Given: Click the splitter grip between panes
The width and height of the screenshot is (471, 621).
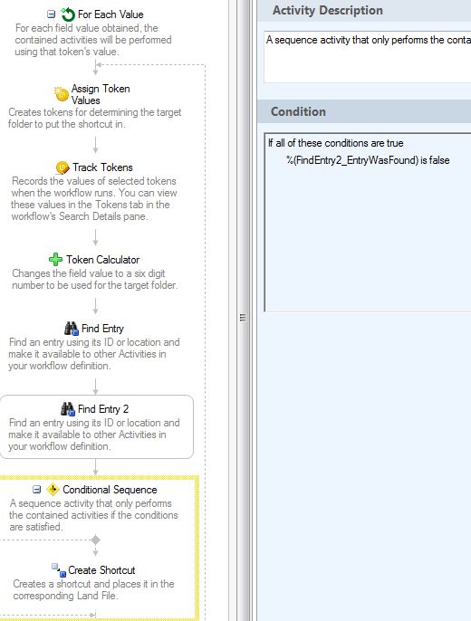Looking at the screenshot, I should click(x=243, y=317).
